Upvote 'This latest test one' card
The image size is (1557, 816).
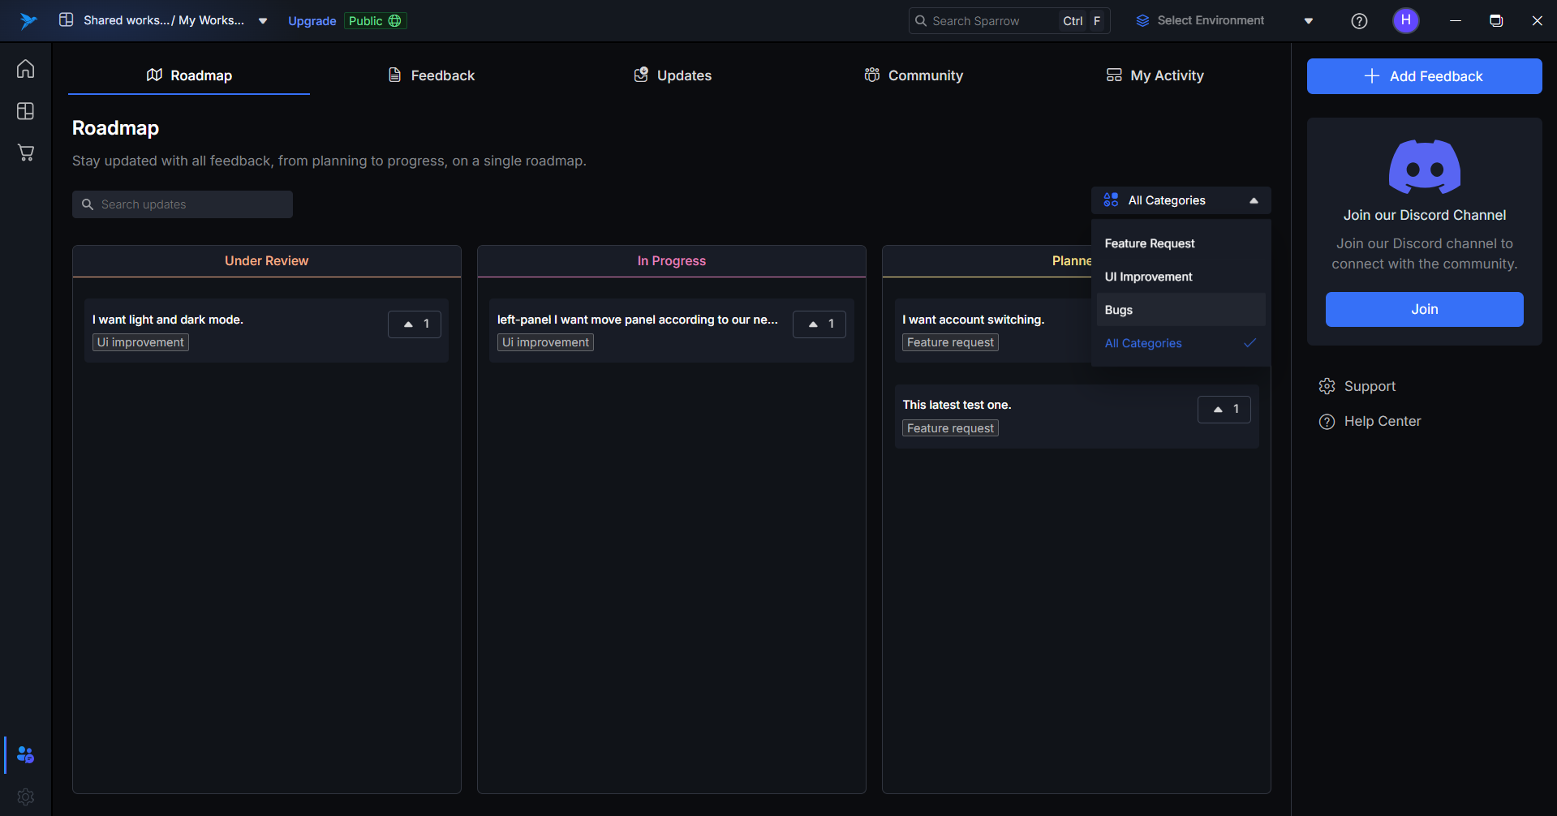[x=1224, y=410]
